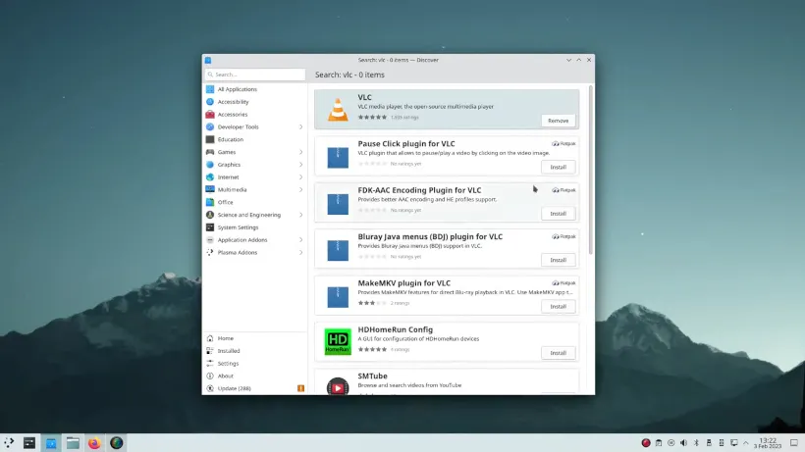Click the media pause tray icon
Viewport: 805px width, 452px height.
point(671,443)
